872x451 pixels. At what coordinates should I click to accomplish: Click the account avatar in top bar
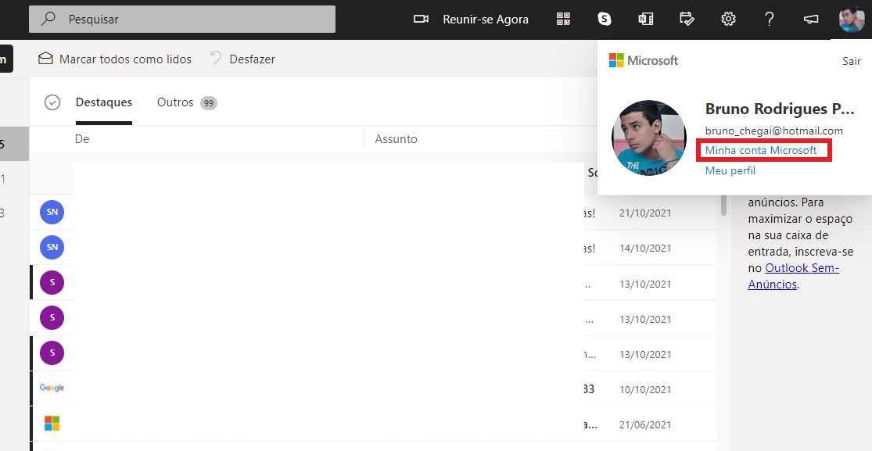[x=852, y=19]
